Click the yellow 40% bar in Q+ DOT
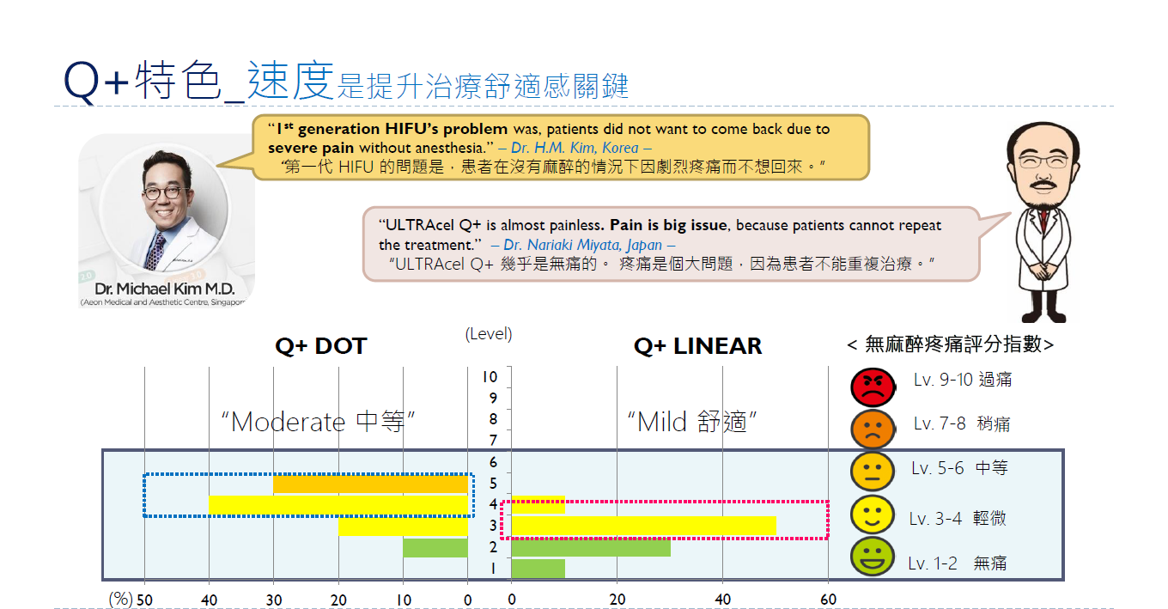 pos(338,505)
